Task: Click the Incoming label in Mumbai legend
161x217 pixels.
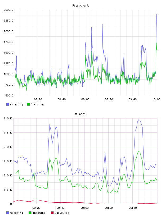Action: (x=39, y=213)
